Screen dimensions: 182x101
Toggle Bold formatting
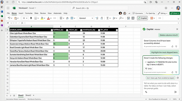pyautogui.click(x=31, y=18)
